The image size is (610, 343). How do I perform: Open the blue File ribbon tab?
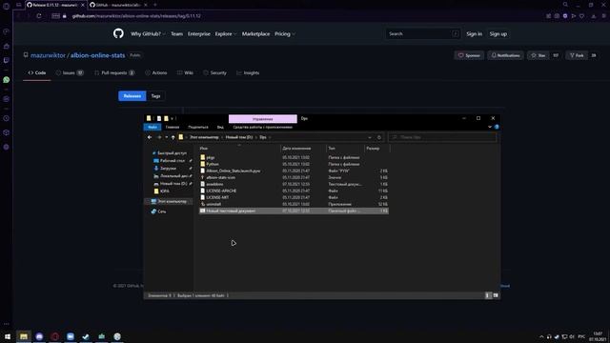(x=152, y=127)
